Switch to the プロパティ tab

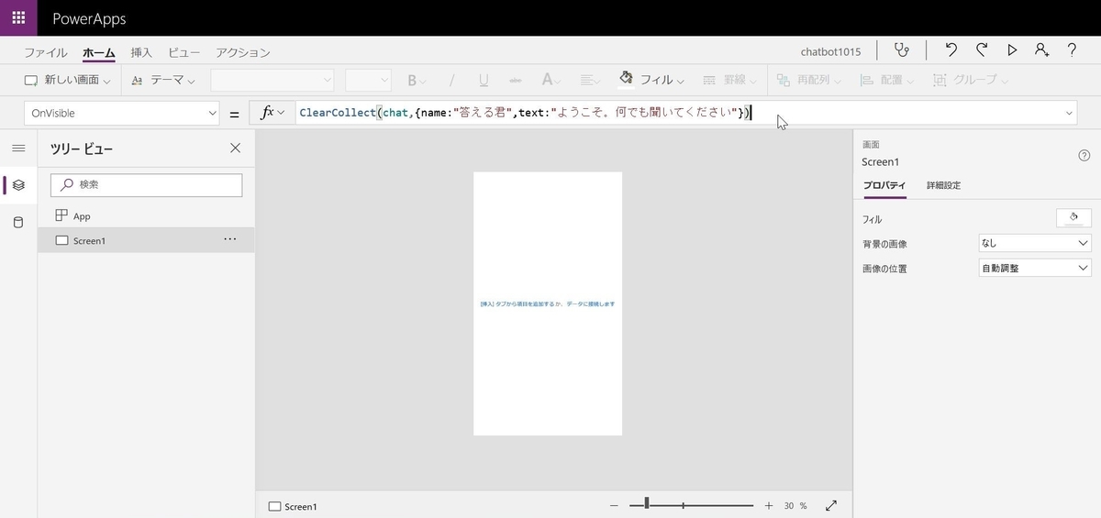coord(884,185)
